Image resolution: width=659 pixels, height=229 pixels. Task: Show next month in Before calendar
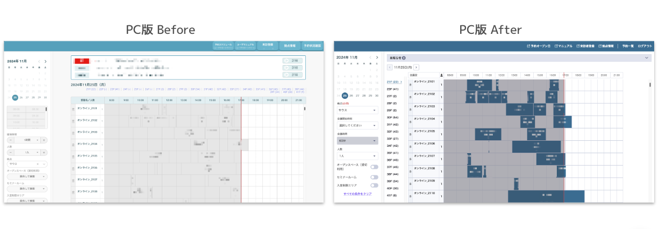[x=46, y=61]
